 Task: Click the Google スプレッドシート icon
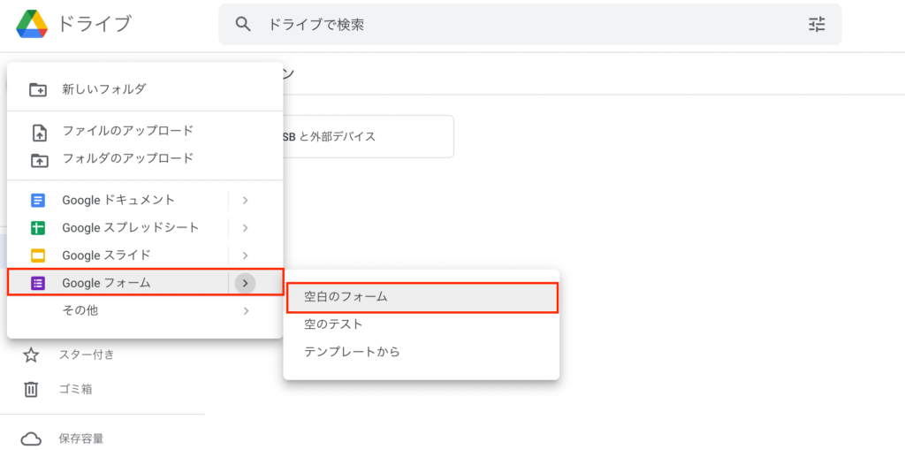pyautogui.click(x=37, y=228)
